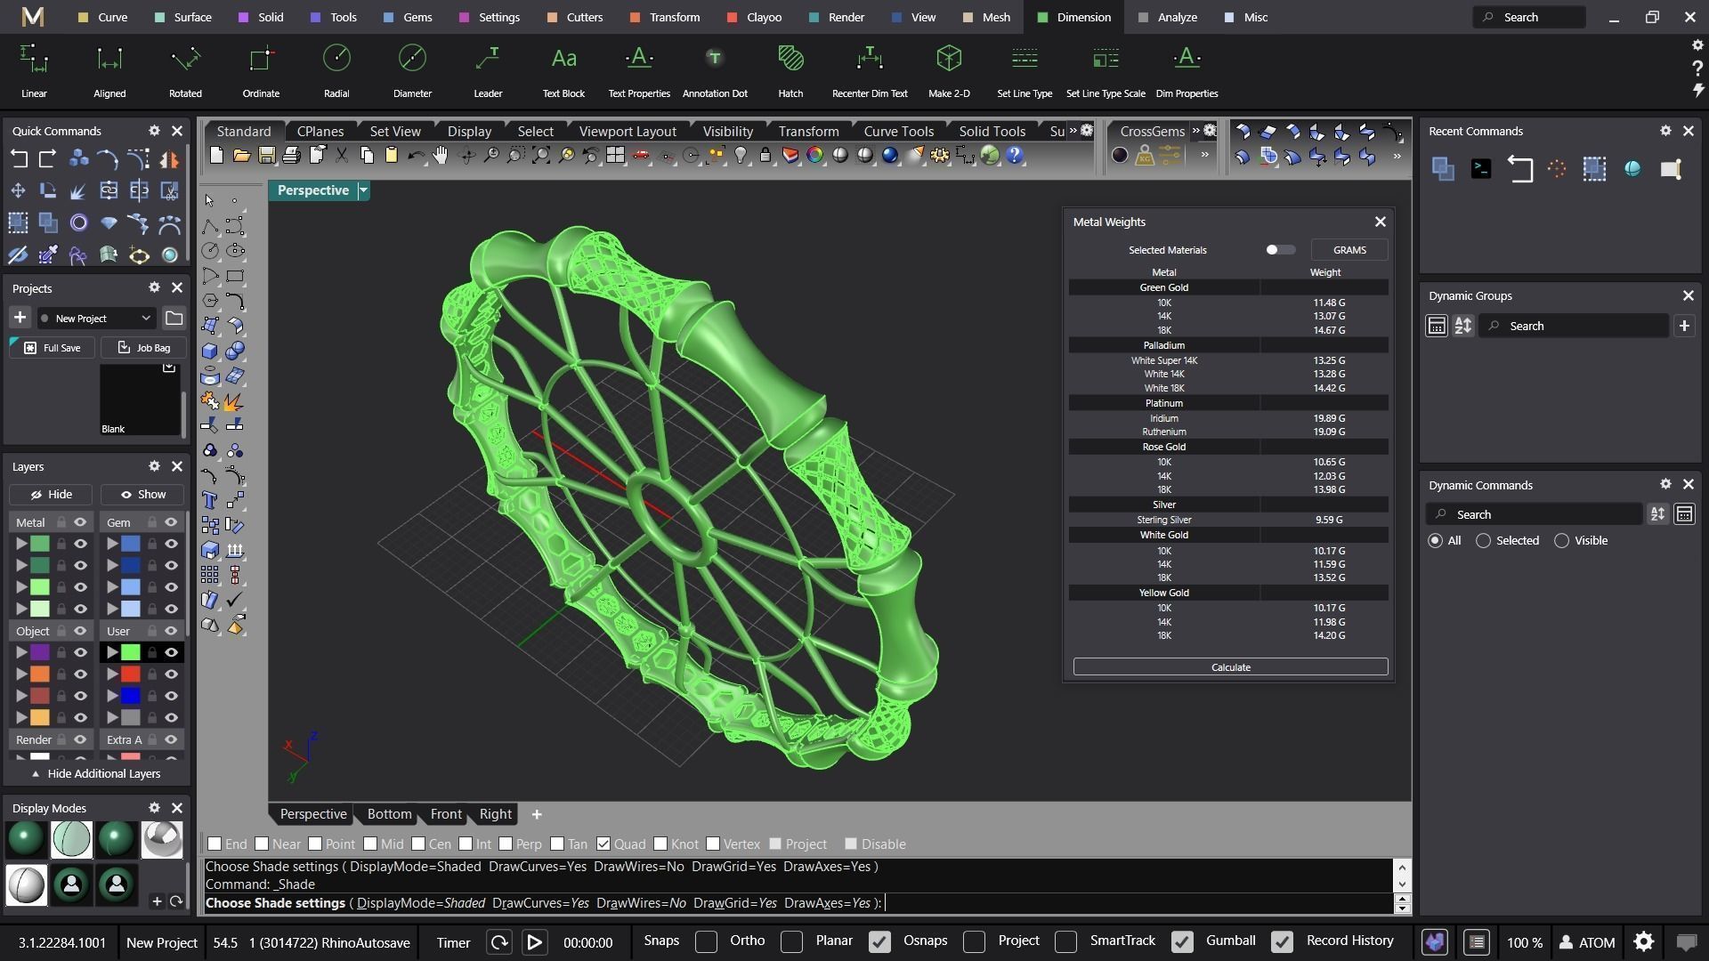Switch to the Analyze menu tab
This screenshot has height=961, width=1709.
coord(1168,17)
